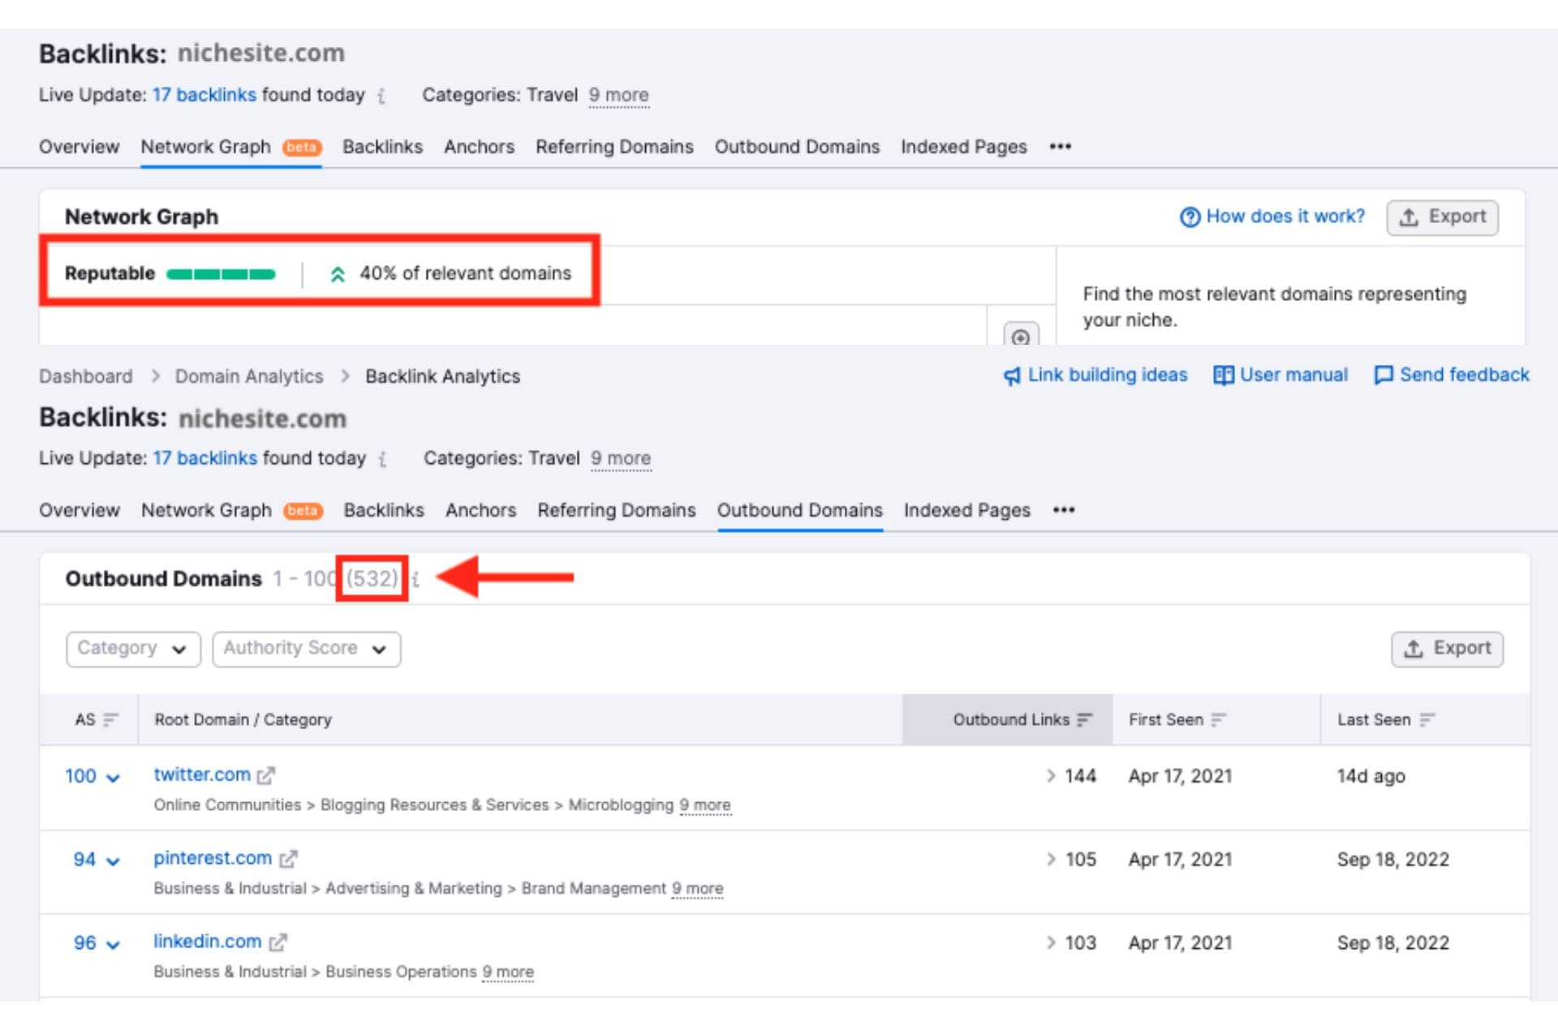The height and width of the screenshot is (1030, 1558).
Task: Open the Category filter dropdown
Action: tap(133, 649)
